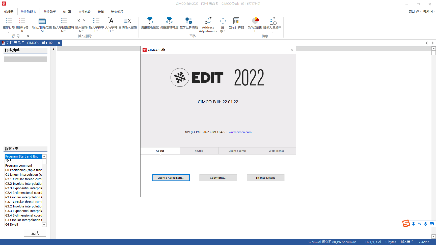Open 调整主轴转速 spindle speed tool

coord(169,21)
